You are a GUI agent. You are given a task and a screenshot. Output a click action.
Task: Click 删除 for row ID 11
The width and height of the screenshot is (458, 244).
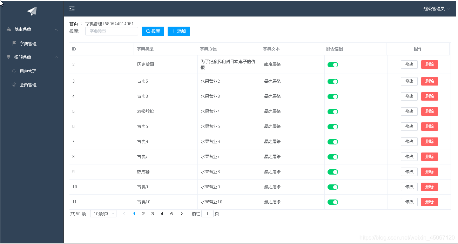430,202
